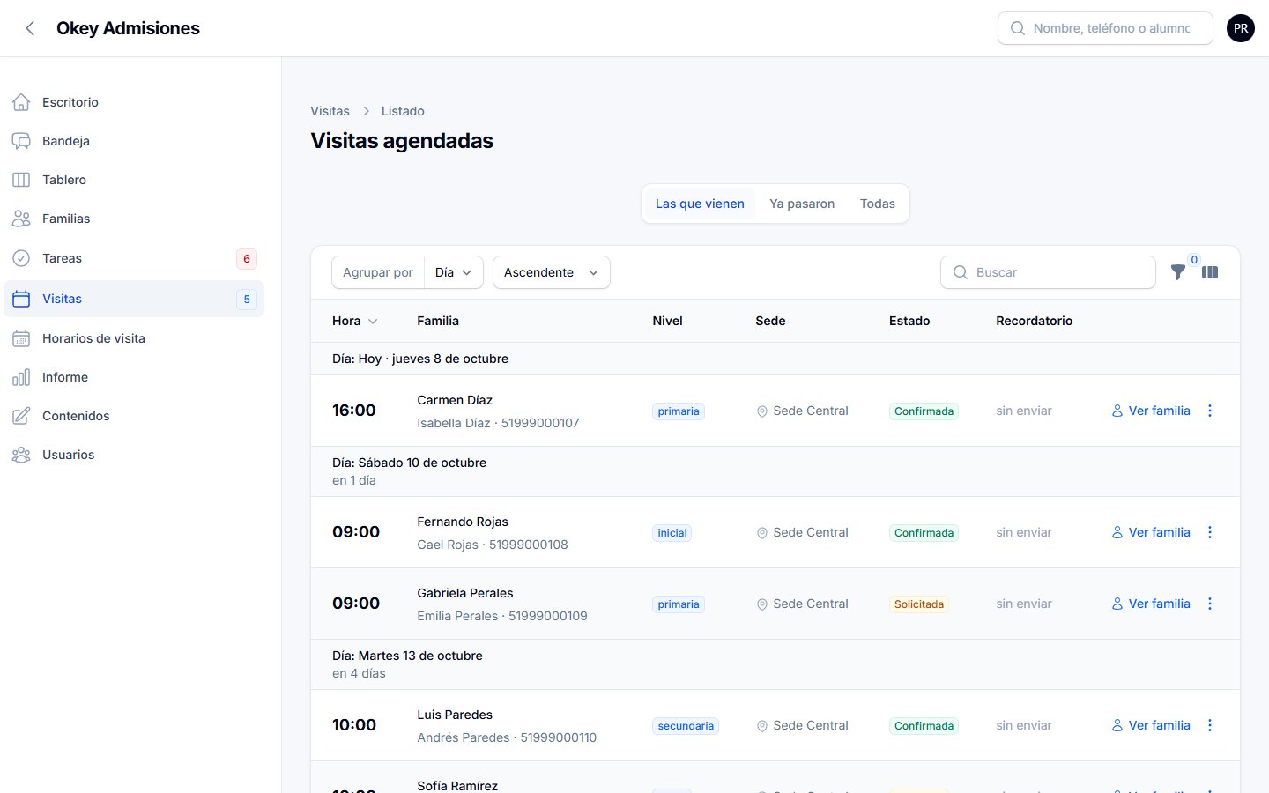Focus the Buscar table search field
This screenshot has width=1269, height=793.
1048,272
